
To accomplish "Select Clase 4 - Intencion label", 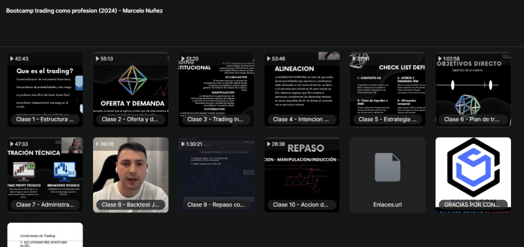I will pos(297,120).
